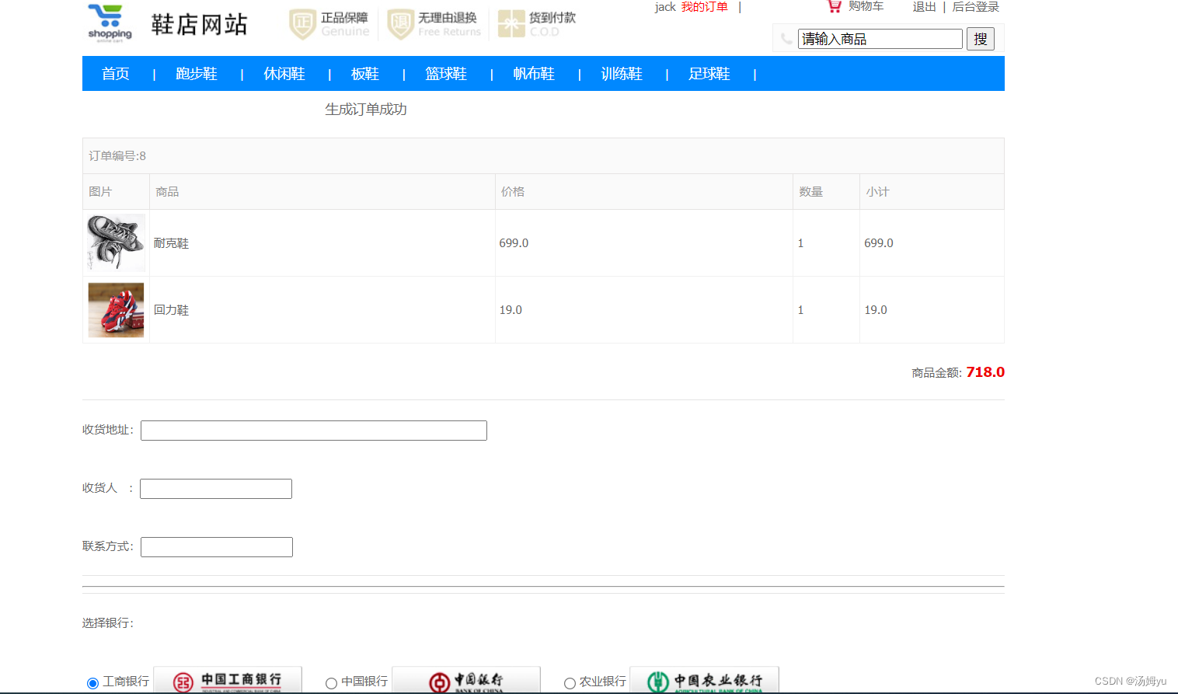
Task: Open the 足球鞋 category
Action: coord(709,73)
